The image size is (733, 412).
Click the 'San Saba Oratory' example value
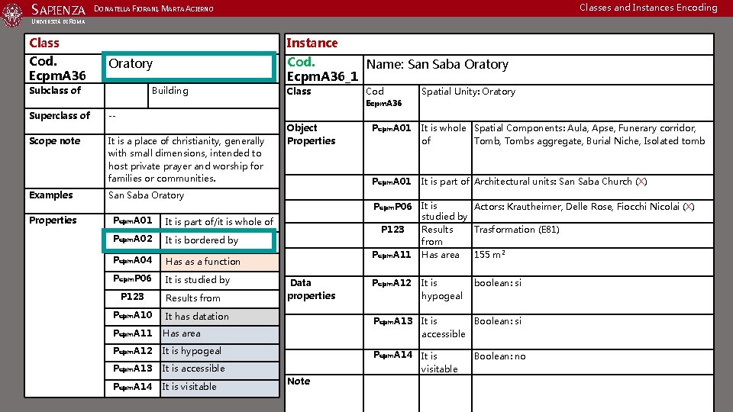coord(146,195)
